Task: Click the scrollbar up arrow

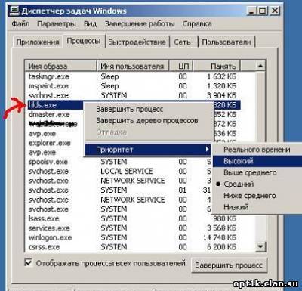Action: pyautogui.click(x=260, y=66)
